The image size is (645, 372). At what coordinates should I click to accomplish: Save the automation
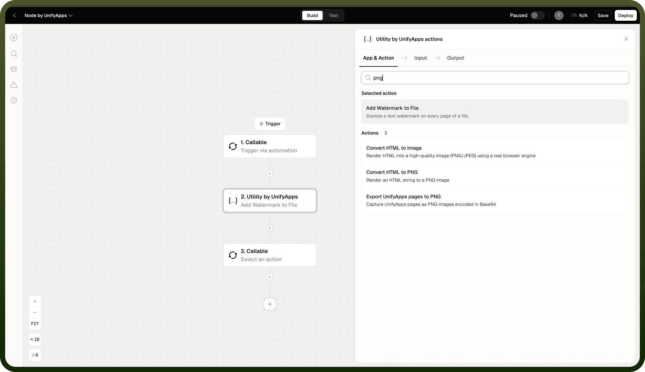(603, 16)
